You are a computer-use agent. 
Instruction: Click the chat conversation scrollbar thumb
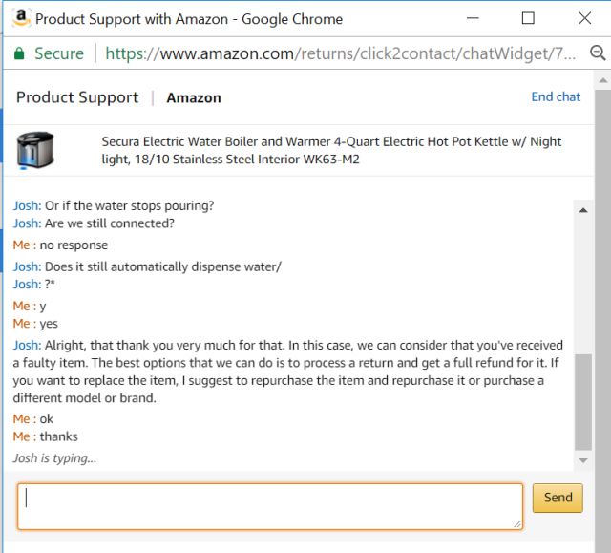click(x=583, y=401)
